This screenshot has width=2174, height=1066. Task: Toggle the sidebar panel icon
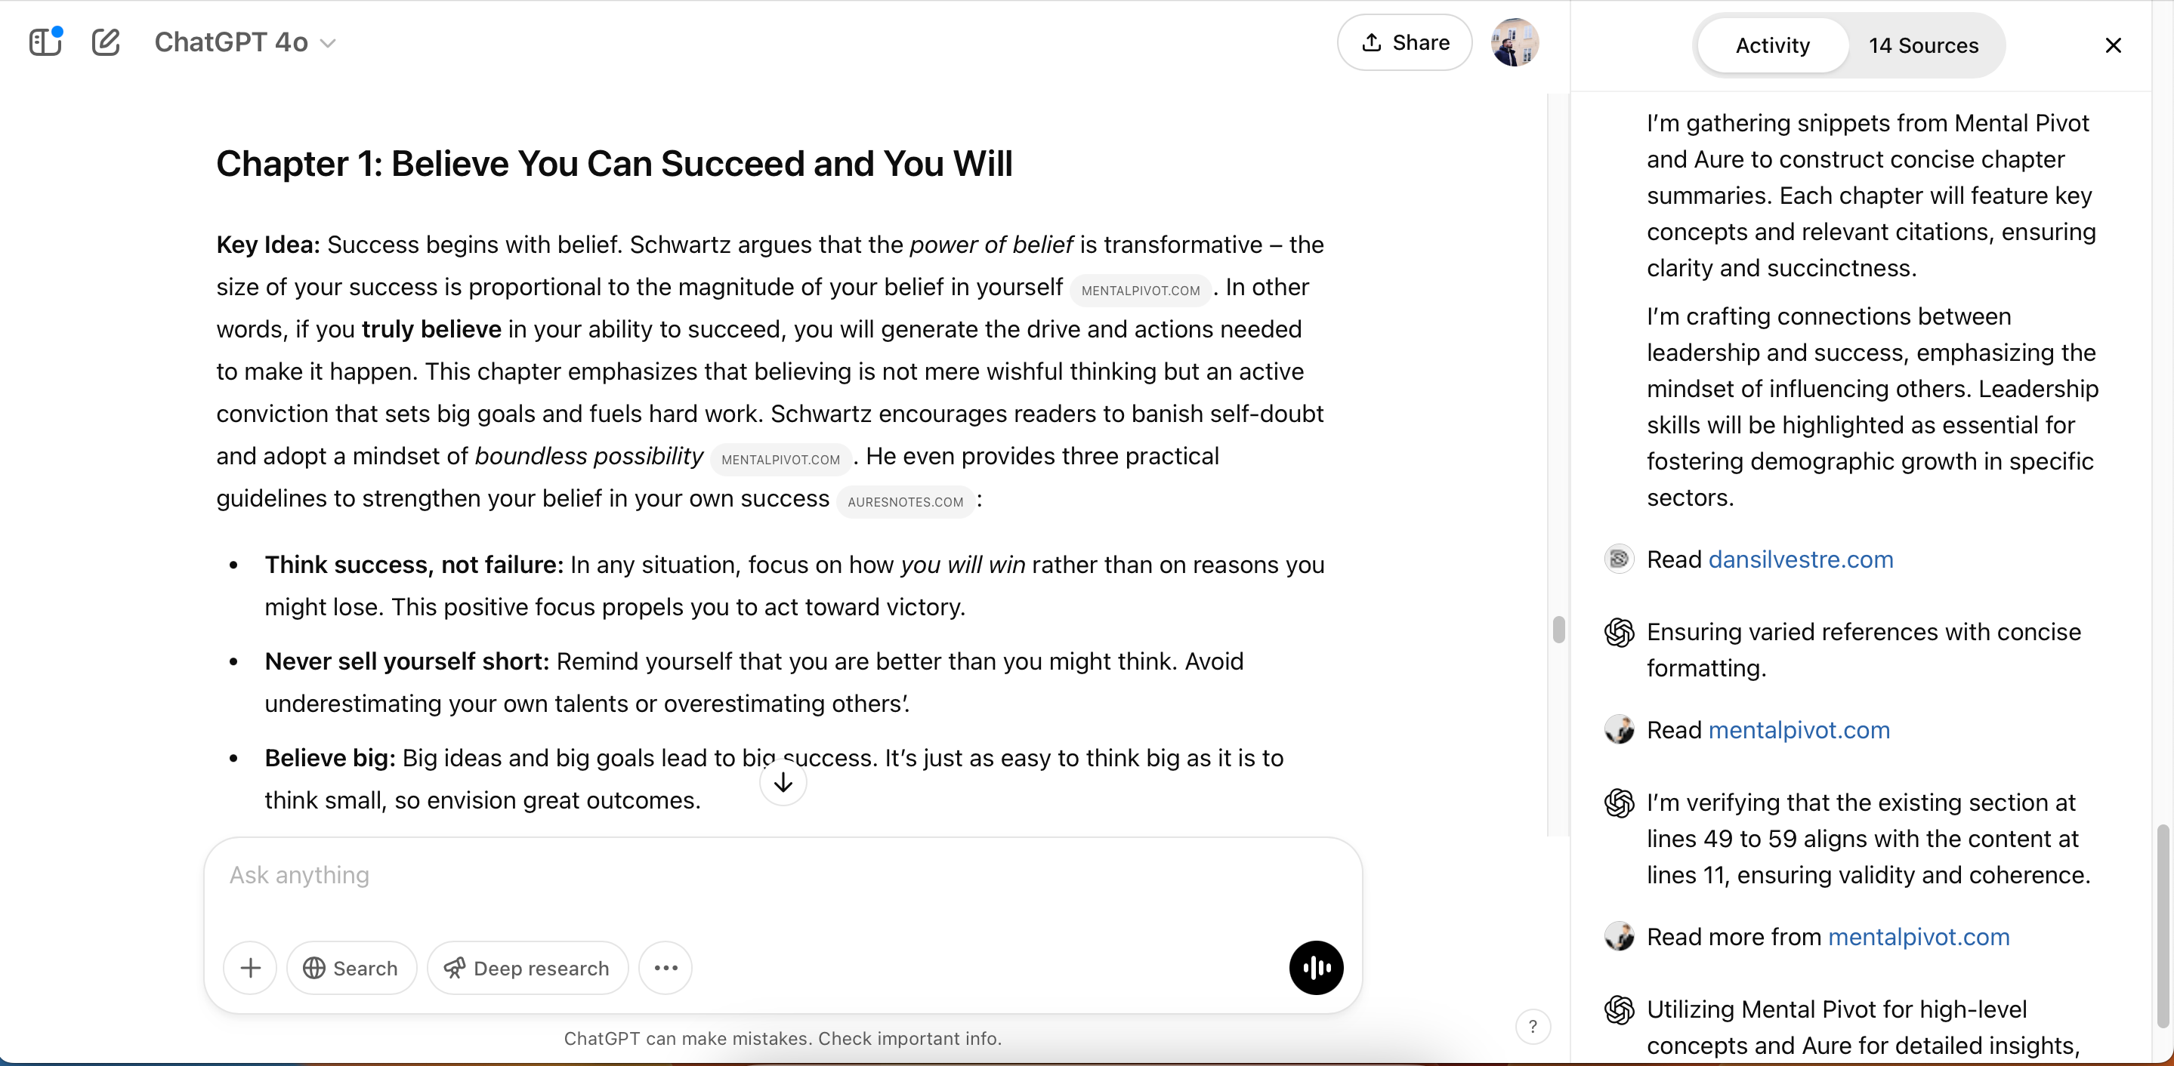click(45, 42)
